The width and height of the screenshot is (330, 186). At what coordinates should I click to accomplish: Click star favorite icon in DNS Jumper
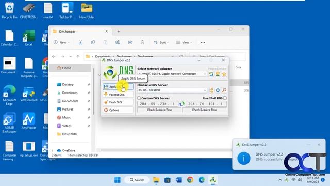(224, 74)
